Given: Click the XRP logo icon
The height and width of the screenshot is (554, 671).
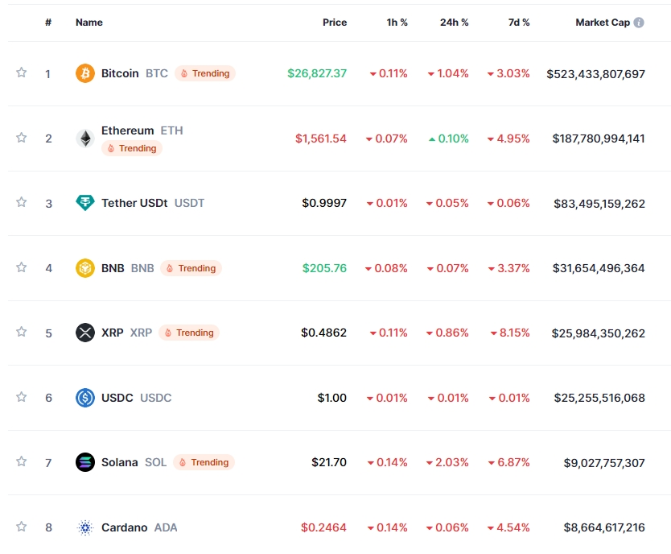Looking at the screenshot, I should [84, 333].
